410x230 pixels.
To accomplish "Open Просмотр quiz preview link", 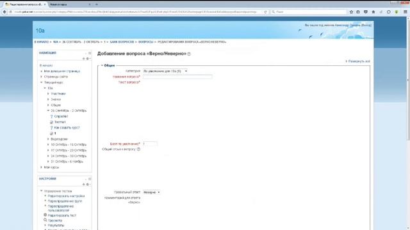I will pyautogui.click(x=55, y=220).
